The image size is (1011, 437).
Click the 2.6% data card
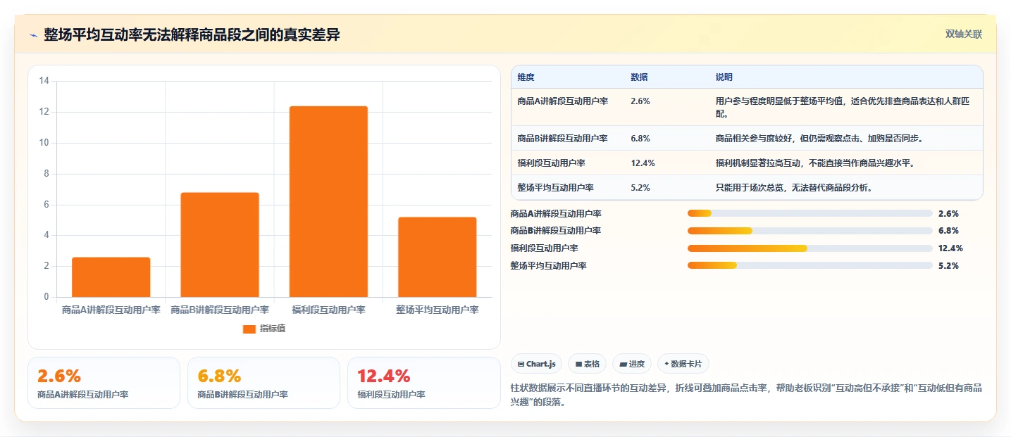pyautogui.click(x=104, y=383)
